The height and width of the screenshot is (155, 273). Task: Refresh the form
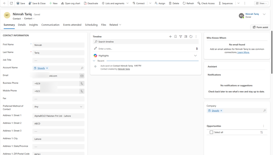pos(188,3)
